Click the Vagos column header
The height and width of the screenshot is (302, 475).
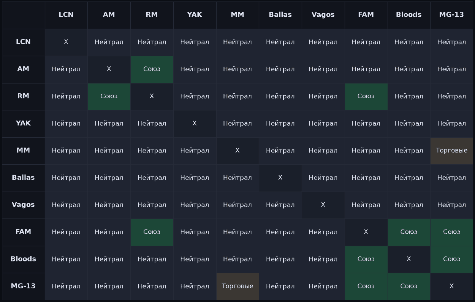click(x=323, y=15)
